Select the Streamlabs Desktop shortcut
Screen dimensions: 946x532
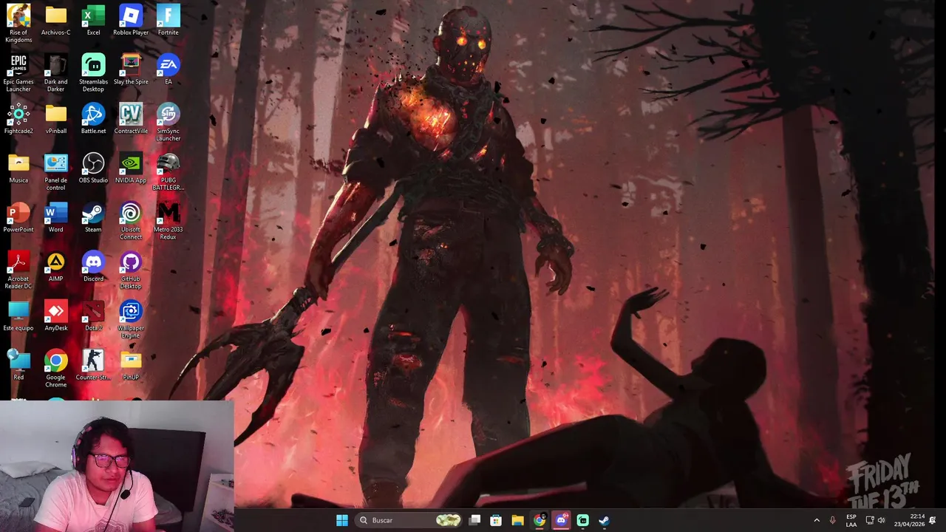pyautogui.click(x=93, y=72)
